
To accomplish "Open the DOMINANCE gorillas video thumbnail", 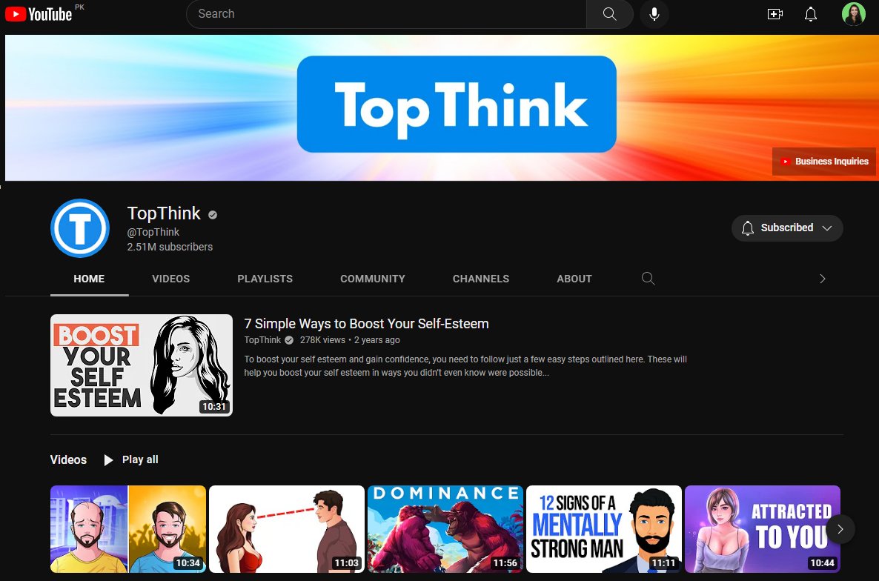I will pos(445,529).
